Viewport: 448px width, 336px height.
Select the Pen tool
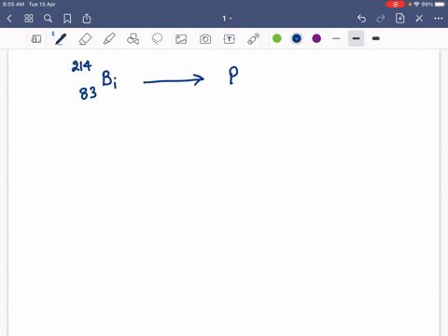pyautogui.click(x=60, y=39)
